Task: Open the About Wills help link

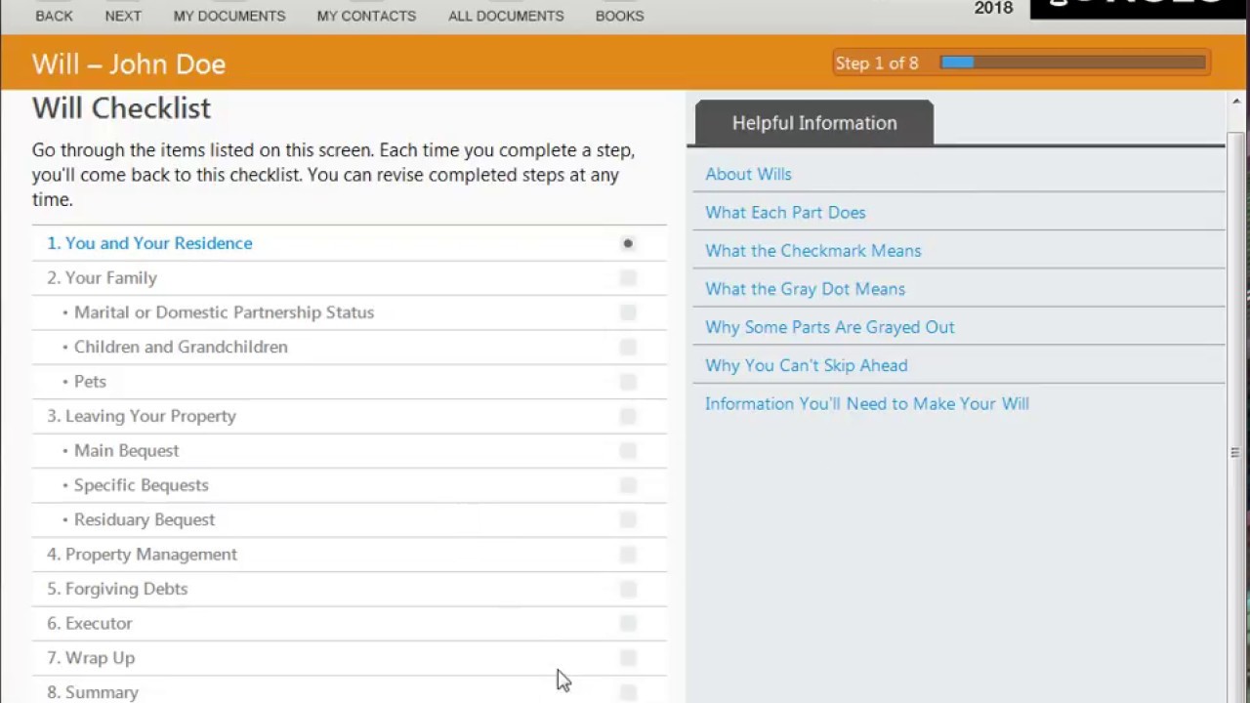Action: 748,174
